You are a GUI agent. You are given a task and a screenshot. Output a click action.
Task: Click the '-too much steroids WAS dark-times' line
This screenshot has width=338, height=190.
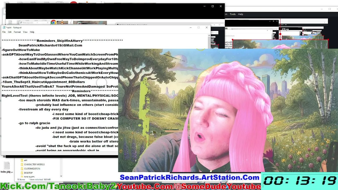point(68,100)
